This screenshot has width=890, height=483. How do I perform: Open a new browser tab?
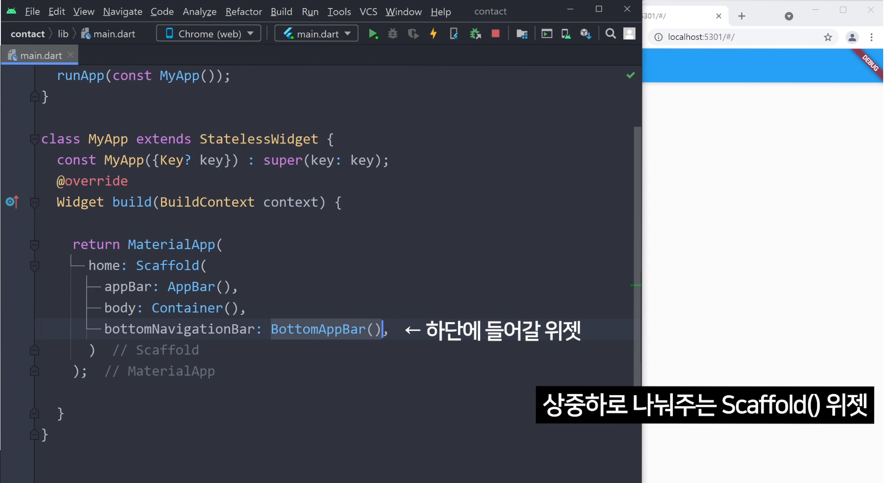[741, 16]
